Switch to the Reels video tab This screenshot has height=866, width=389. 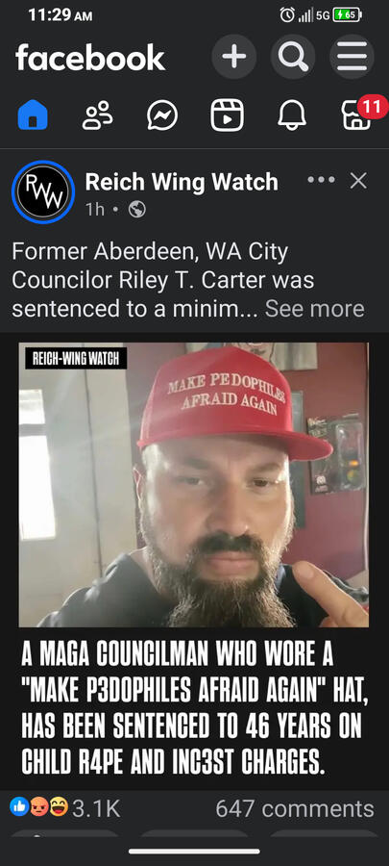click(x=227, y=116)
